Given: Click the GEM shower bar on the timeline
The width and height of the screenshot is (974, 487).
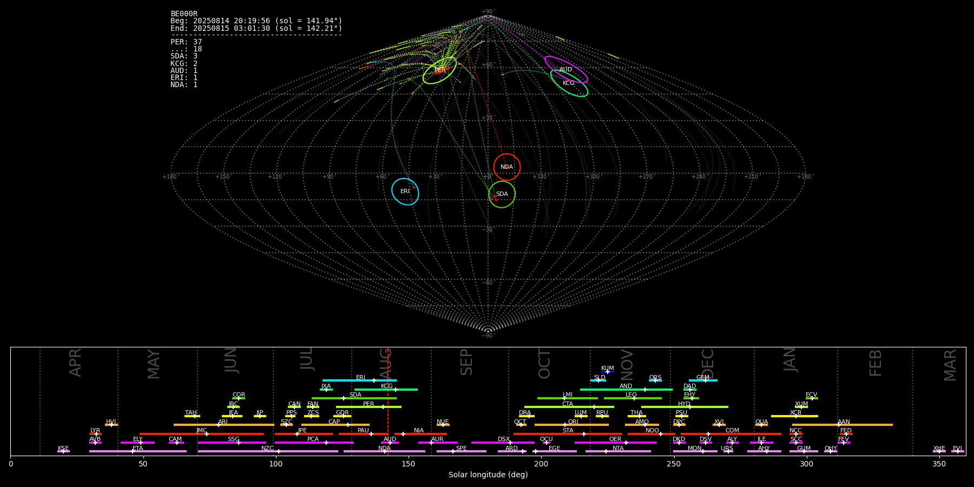Looking at the screenshot, I should point(703,380).
